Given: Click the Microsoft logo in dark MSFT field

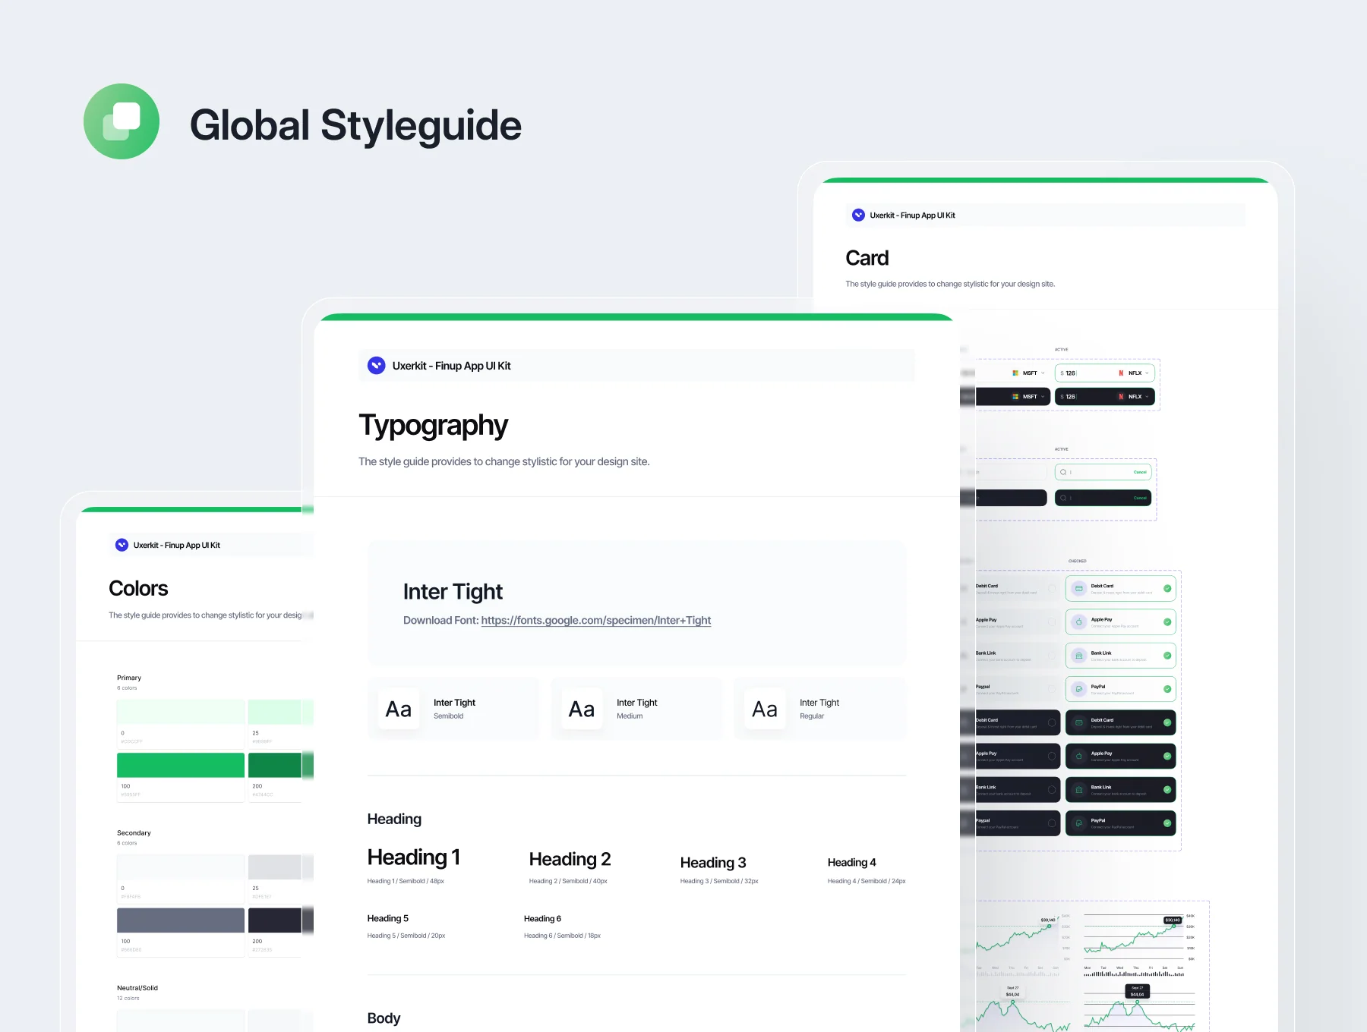Looking at the screenshot, I should coord(1015,397).
